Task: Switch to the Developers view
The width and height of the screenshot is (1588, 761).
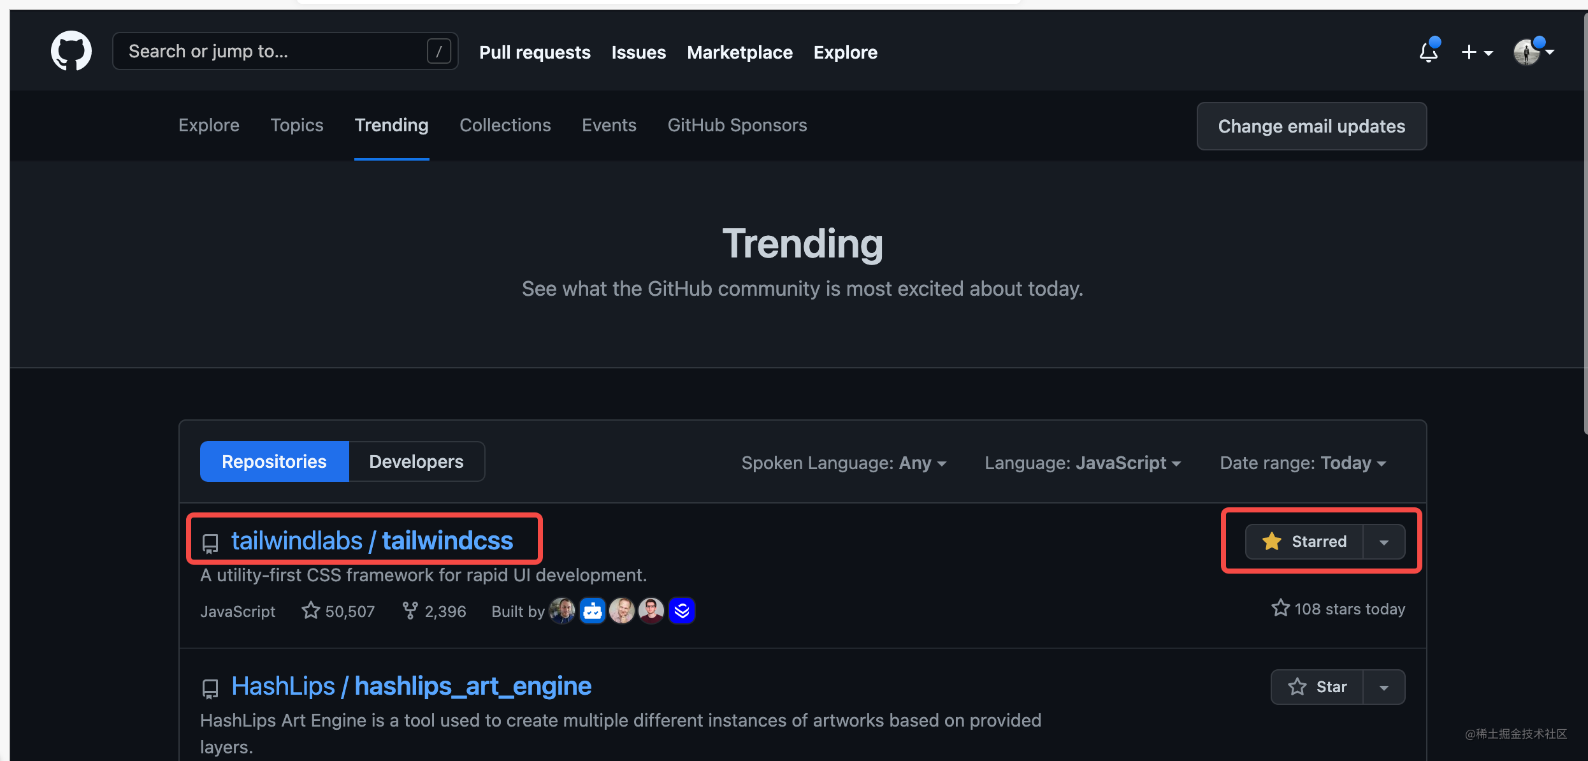Action: pyautogui.click(x=416, y=461)
